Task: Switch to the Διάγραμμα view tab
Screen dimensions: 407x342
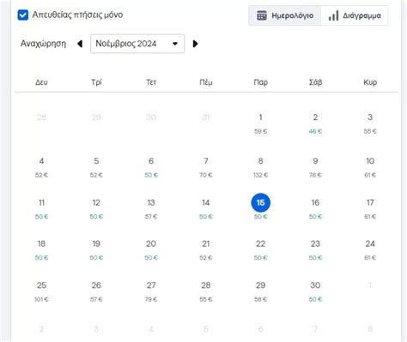Action: click(355, 15)
